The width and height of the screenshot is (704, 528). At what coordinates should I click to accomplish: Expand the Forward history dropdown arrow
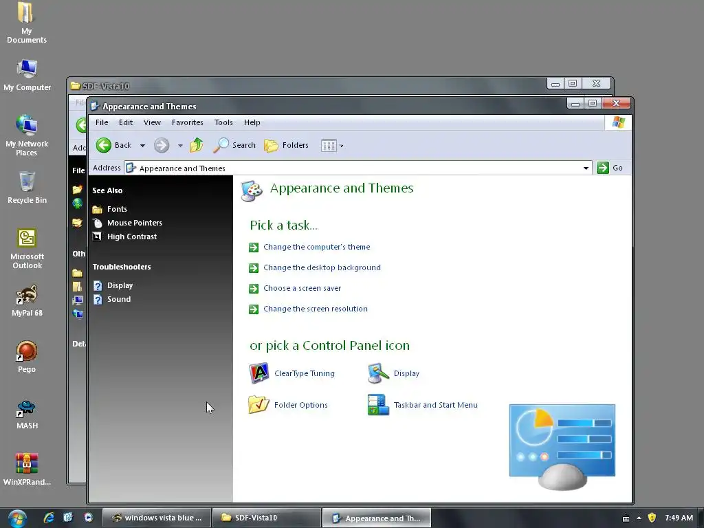(180, 146)
